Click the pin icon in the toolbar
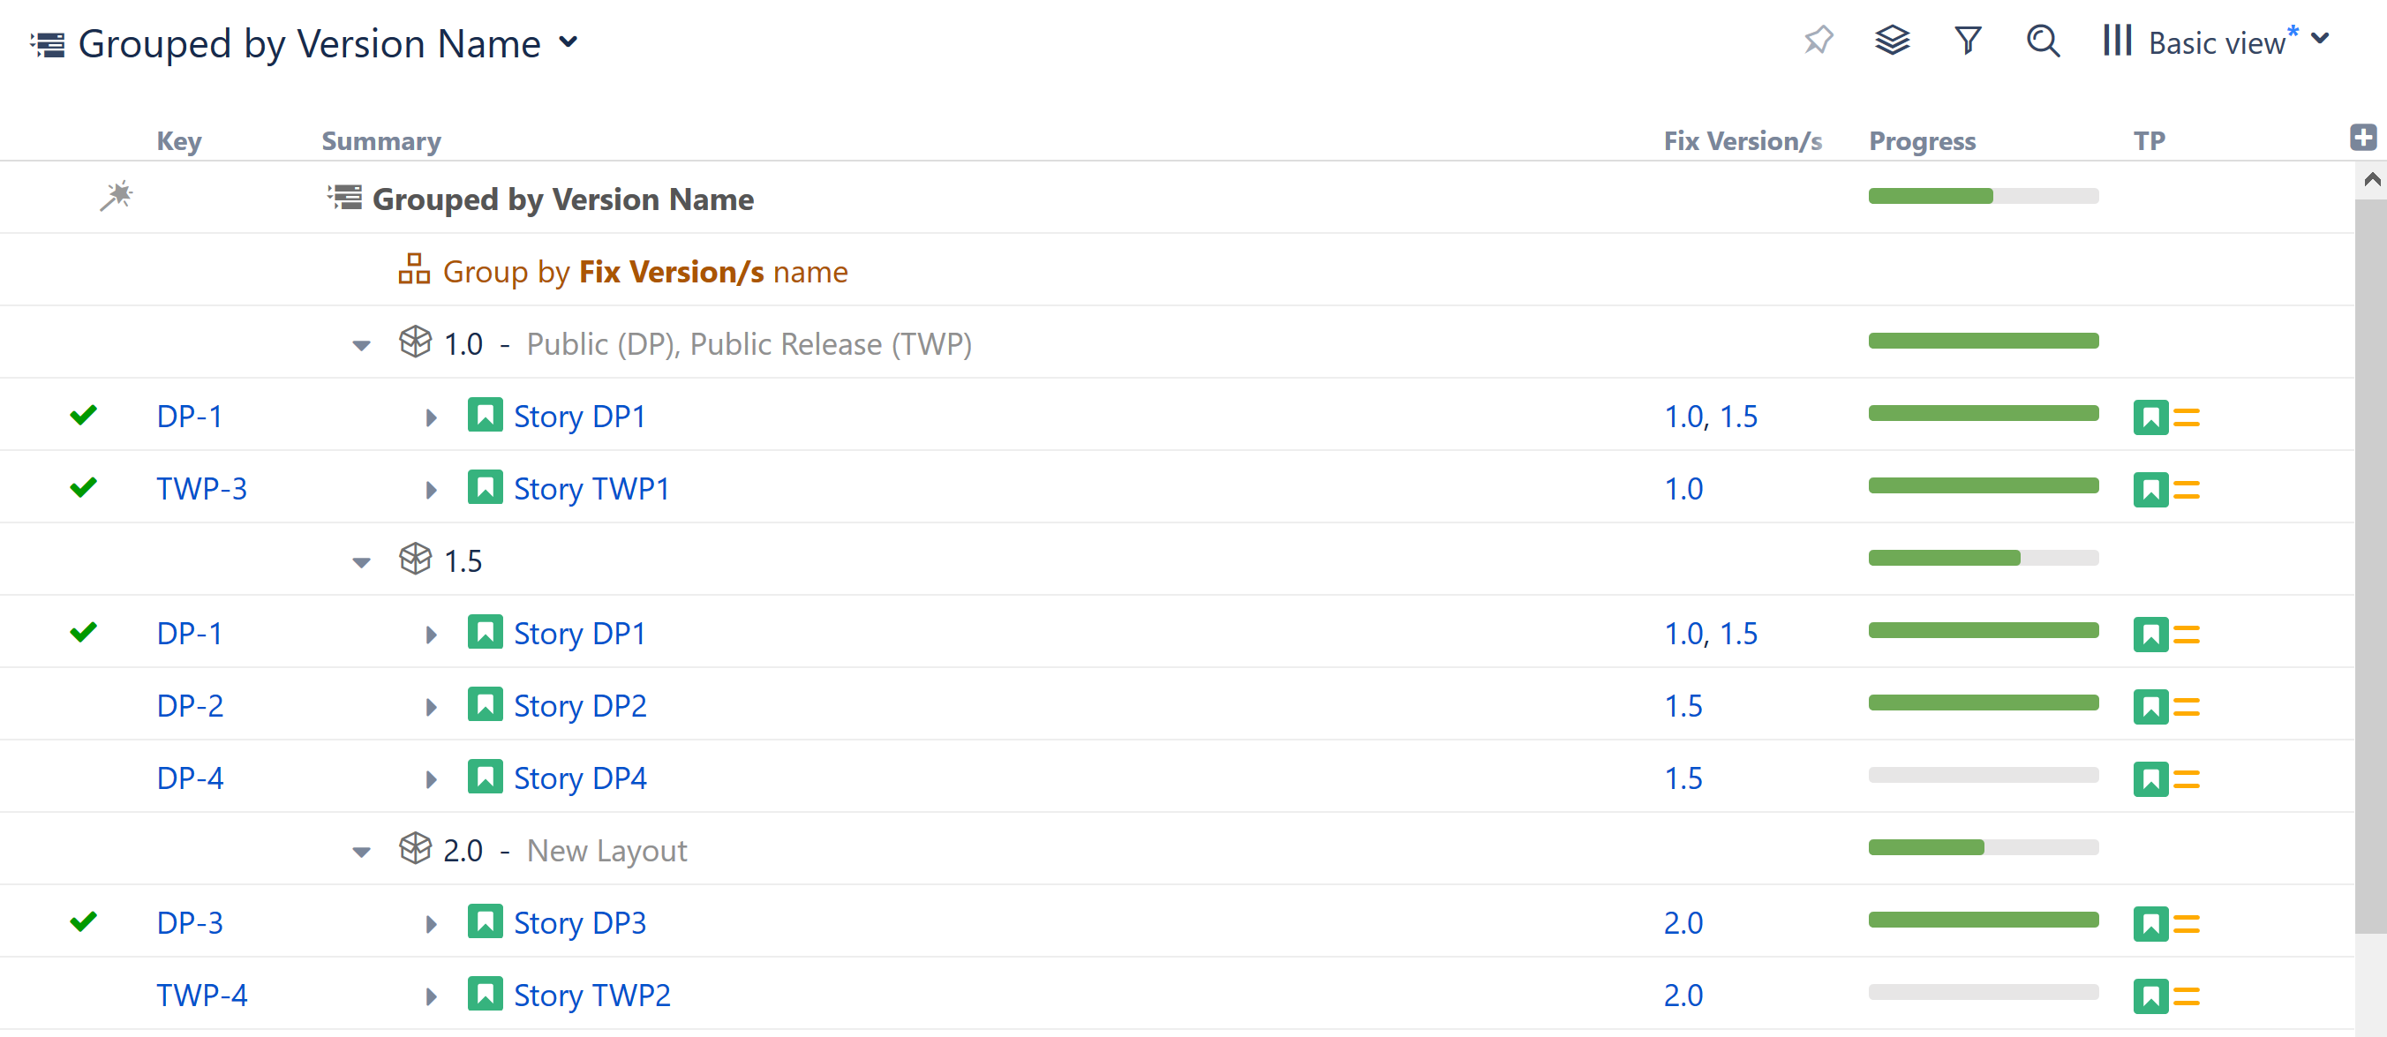The image size is (2387, 1037). coord(1818,41)
